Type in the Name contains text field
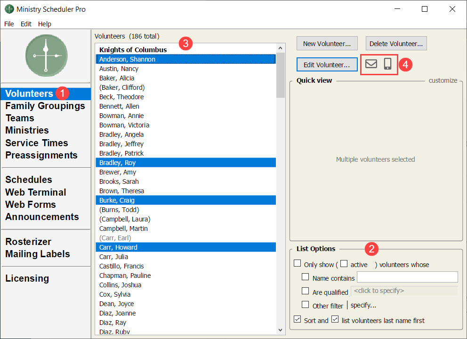The image size is (467, 339). 407,277
